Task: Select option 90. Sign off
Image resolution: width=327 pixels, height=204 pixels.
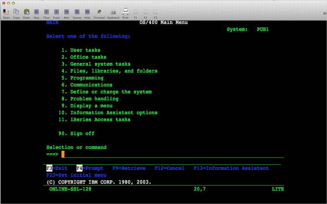Action: 76,133
